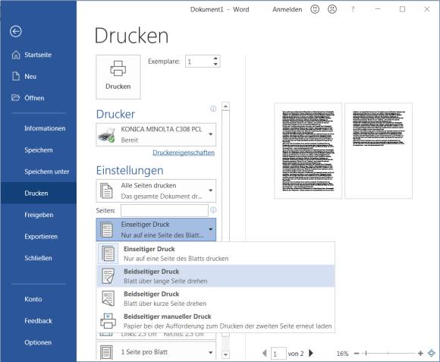Click the large printer icon Drucken button
The image size is (440, 362).
[118, 77]
